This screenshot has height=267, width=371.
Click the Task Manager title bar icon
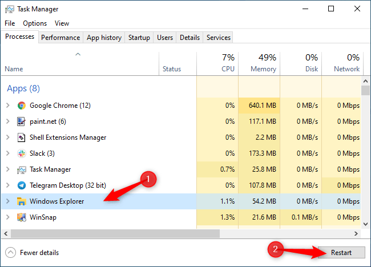tap(10, 9)
